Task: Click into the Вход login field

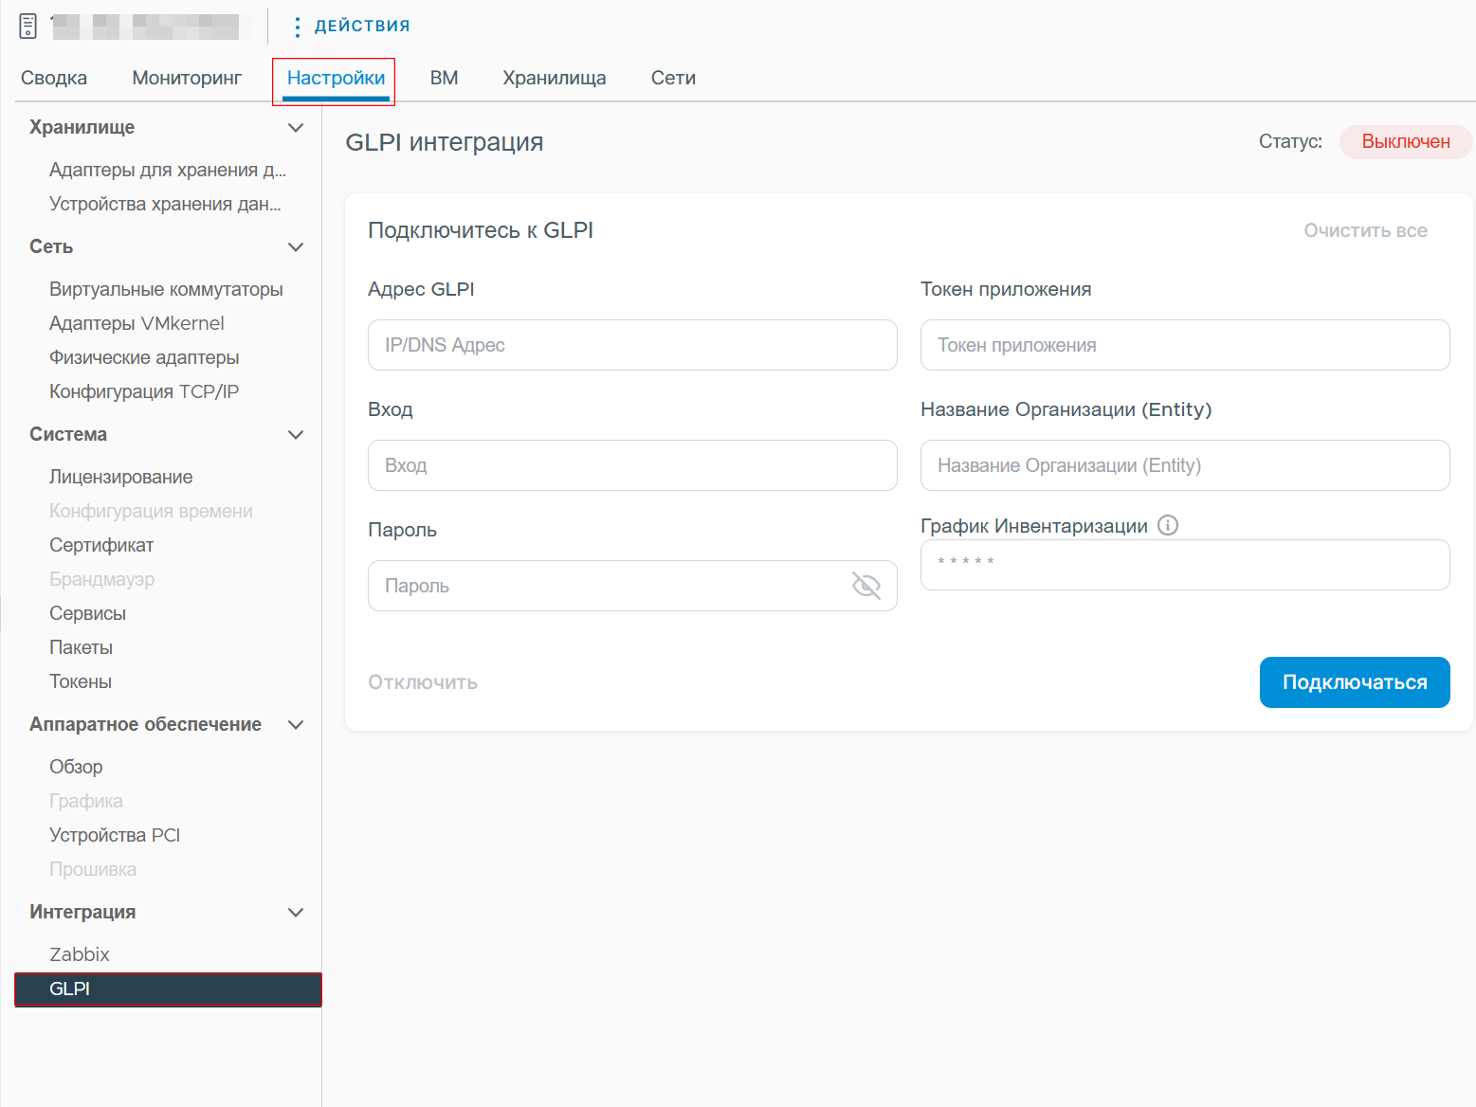Action: pos(632,465)
